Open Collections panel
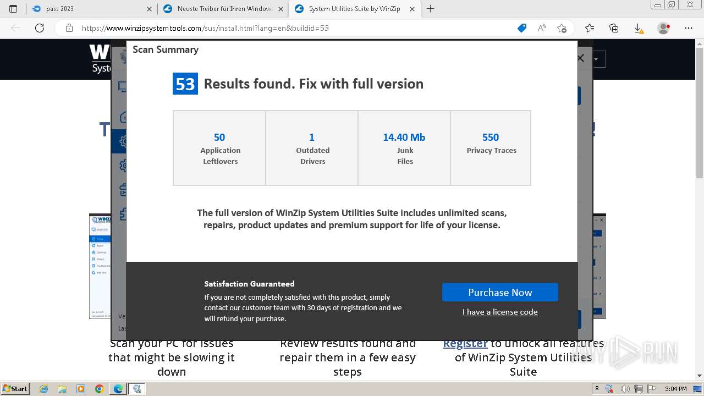Viewport: 704px width, 396px height. (x=614, y=28)
